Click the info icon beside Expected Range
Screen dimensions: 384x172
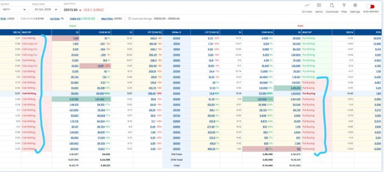pyautogui.click(x=130, y=18)
